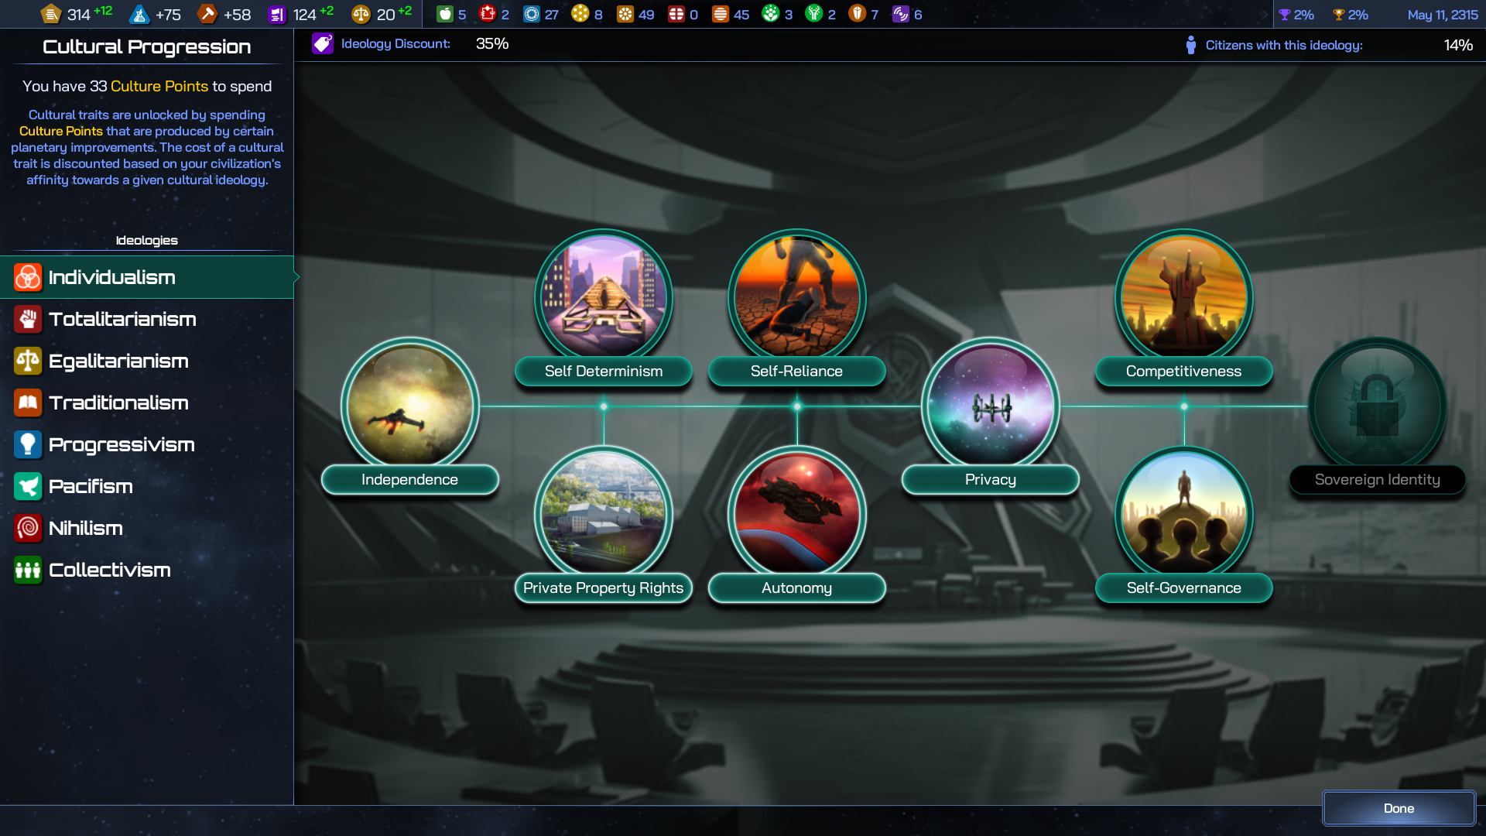Unlock the Self Determinism trait

point(604,298)
